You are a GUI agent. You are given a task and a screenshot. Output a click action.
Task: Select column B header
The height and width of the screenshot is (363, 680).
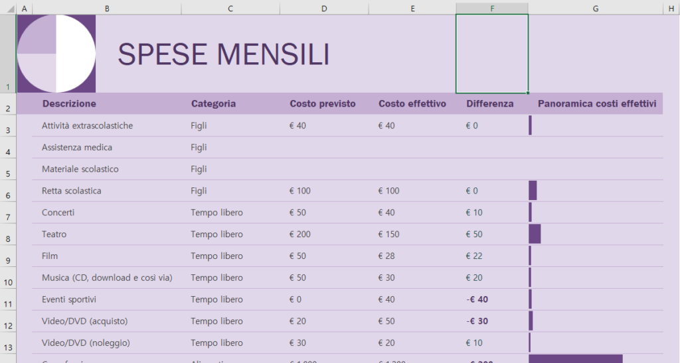coord(107,9)
